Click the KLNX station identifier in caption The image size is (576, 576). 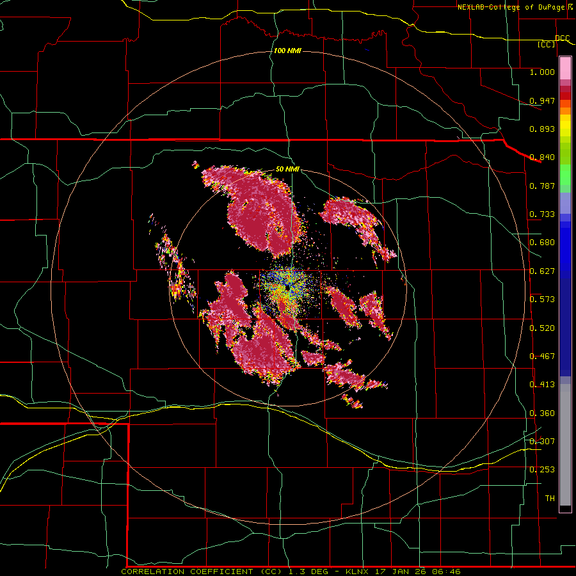pos(358,572)
